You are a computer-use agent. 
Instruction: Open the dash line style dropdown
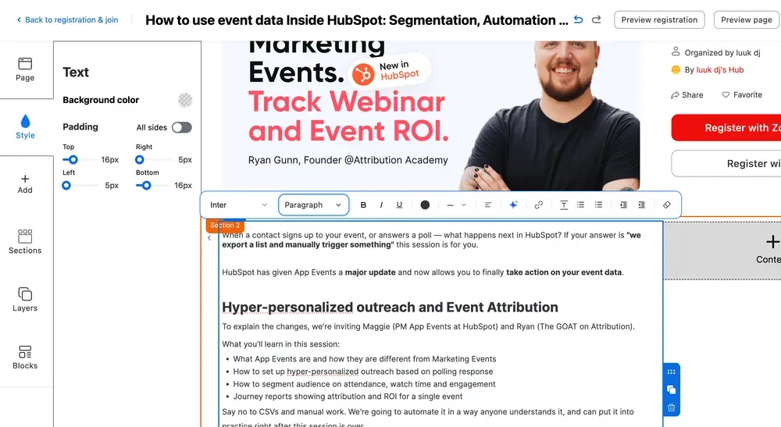click(x=456, y=205)
